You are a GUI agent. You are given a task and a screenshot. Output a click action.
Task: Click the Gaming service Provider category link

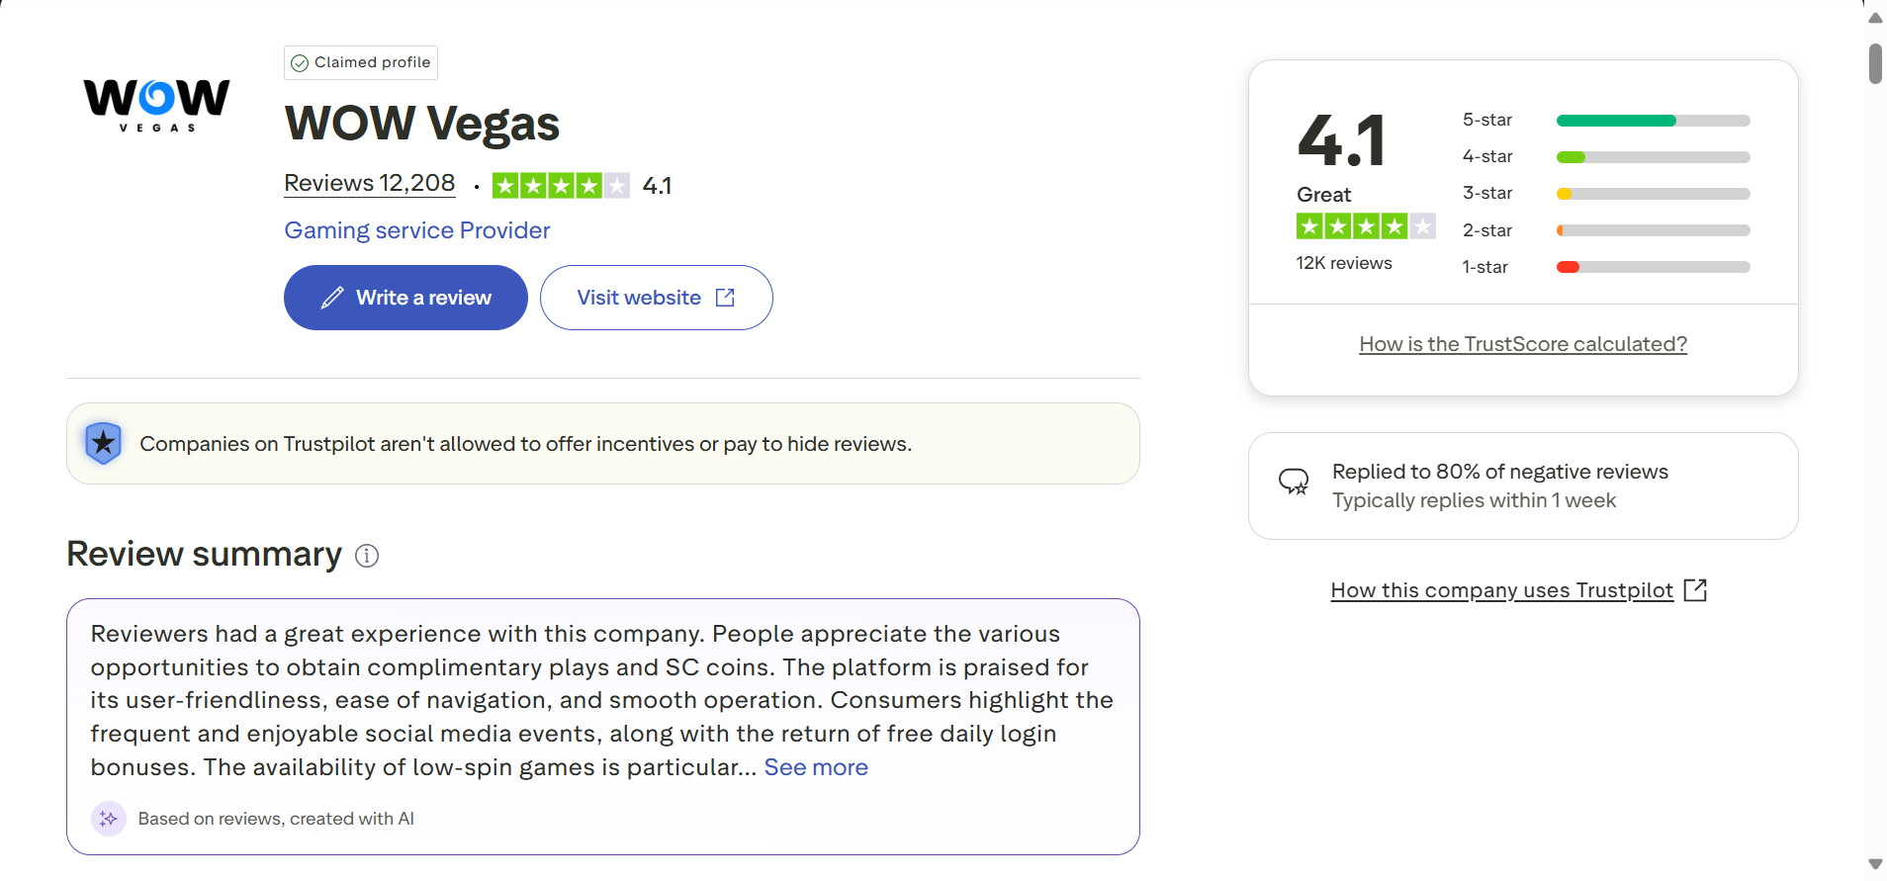point(416,230)
